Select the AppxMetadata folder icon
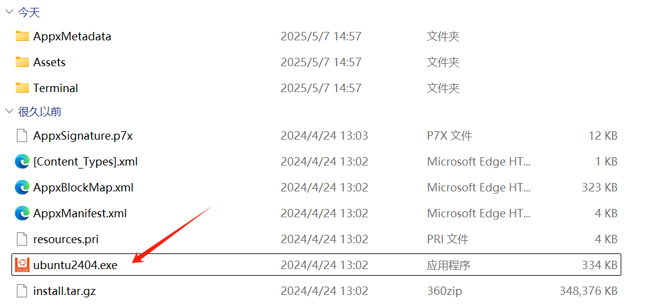Image resolution: width=658 pixels, height=307 pixels. (22, 36)
